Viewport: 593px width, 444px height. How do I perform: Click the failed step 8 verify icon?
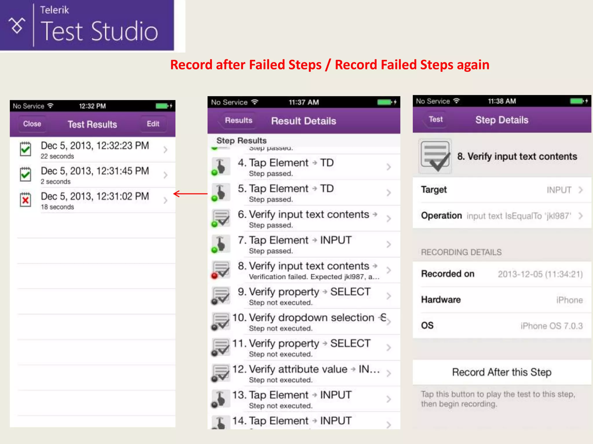coord(221,270)
